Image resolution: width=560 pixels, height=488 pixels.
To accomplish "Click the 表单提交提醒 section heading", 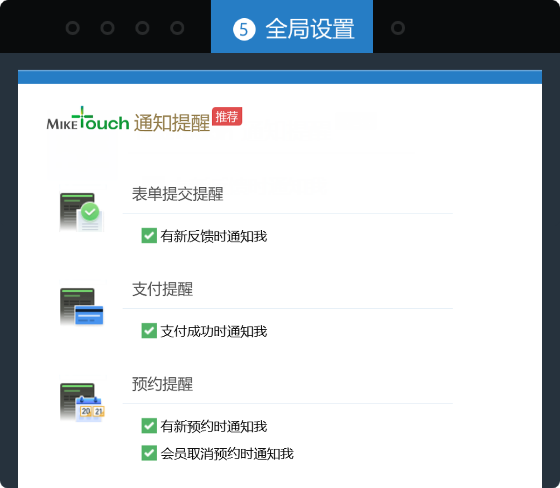I will point(177,194).
